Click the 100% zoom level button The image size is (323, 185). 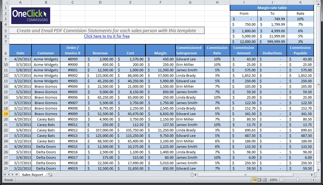click(x=273, y=180)
